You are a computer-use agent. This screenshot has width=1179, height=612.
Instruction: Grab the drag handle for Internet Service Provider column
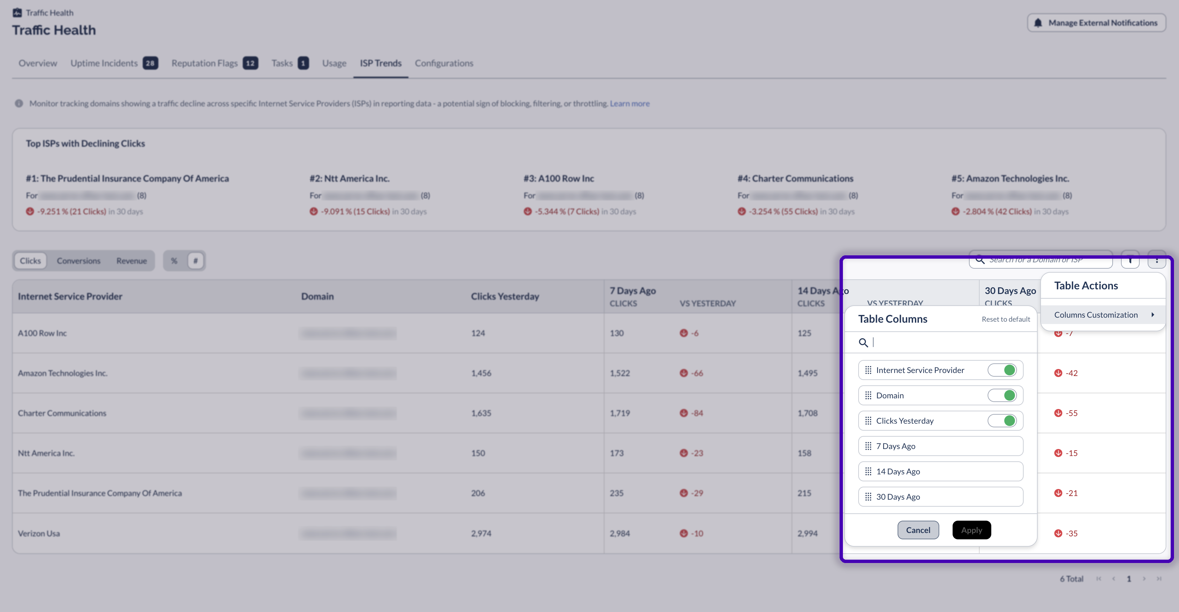[868, 370]
